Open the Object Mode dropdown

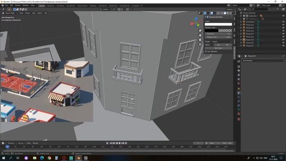pos(10,13)
